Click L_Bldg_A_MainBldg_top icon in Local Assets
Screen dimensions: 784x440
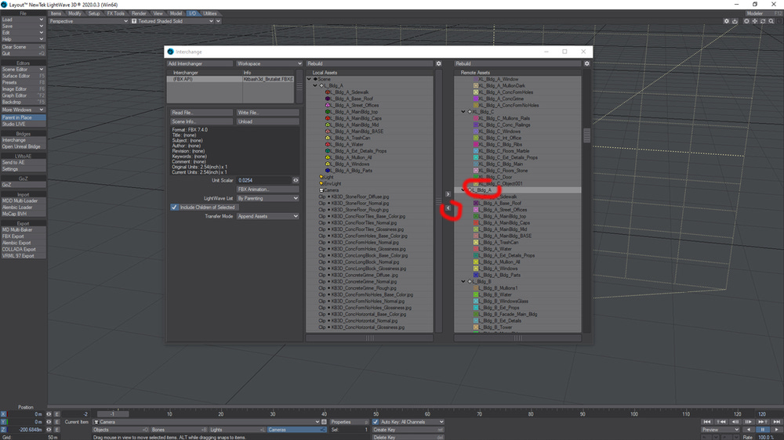coord(328,112)
